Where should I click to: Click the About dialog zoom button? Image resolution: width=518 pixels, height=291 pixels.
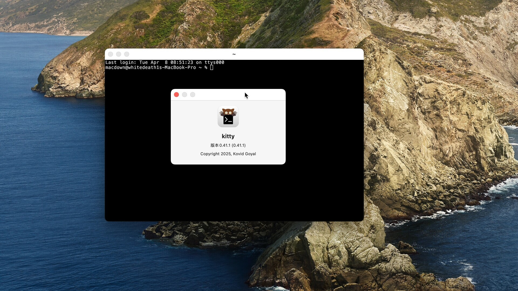(x=193, y=95)
